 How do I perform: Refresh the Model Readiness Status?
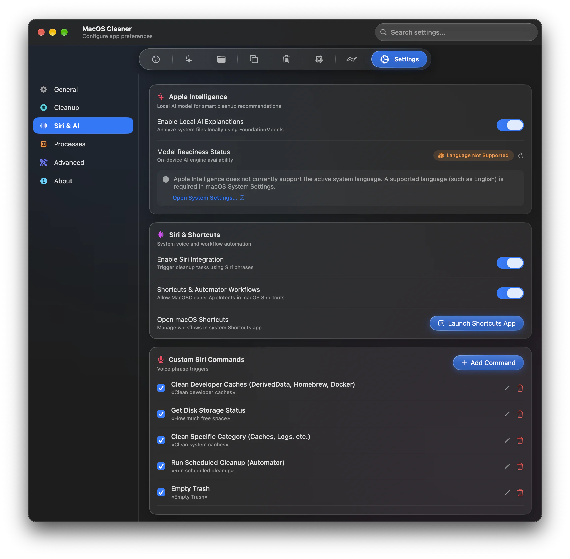click(x=520, y=155)
